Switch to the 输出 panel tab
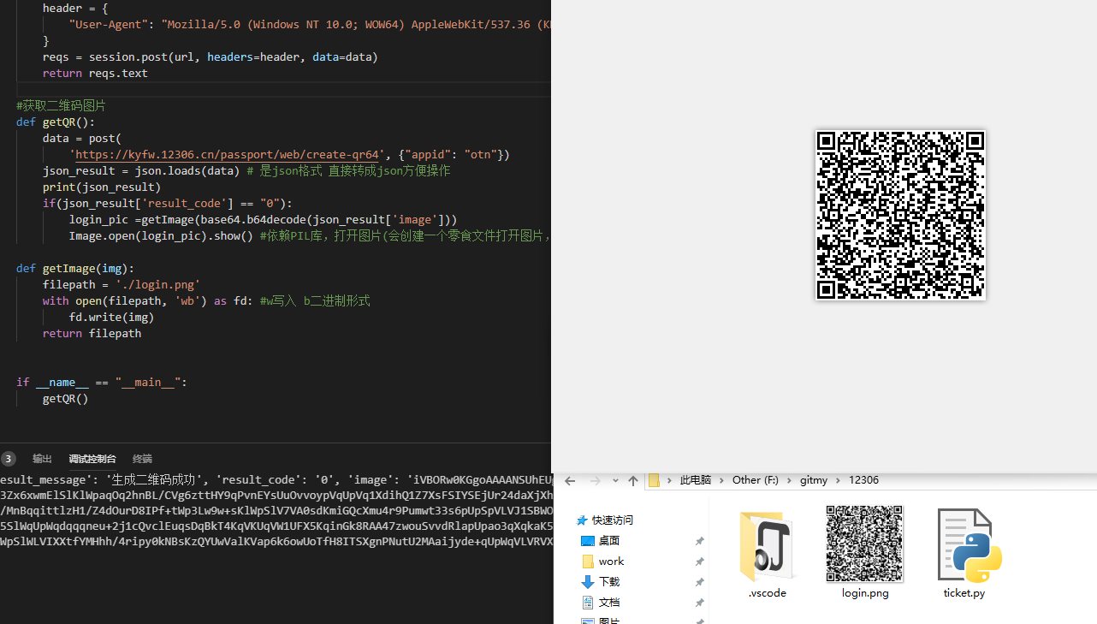Screen dimensions: 1097x624 (x=42, y=459)
